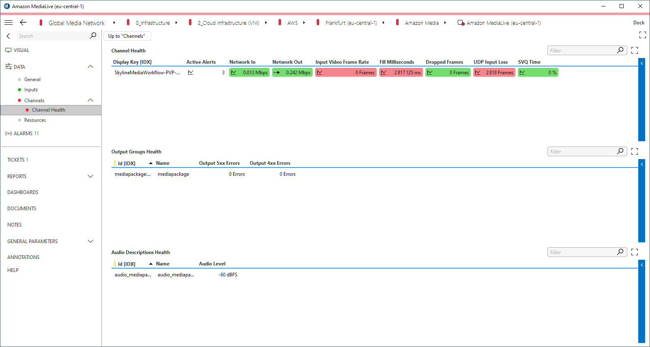
Task: Open trend icon in Input Video Frame Rate cell
Action: (320, 73)
